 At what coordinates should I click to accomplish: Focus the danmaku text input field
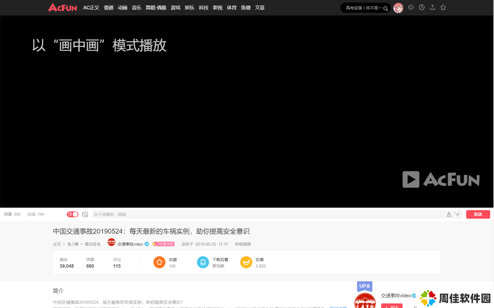(x=266, y=214)
